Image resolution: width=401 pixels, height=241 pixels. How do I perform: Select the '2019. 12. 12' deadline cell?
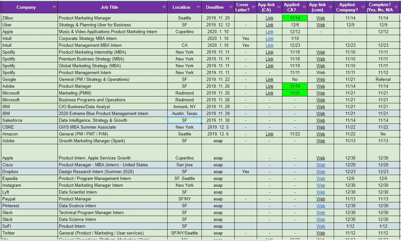coord(218,25)
